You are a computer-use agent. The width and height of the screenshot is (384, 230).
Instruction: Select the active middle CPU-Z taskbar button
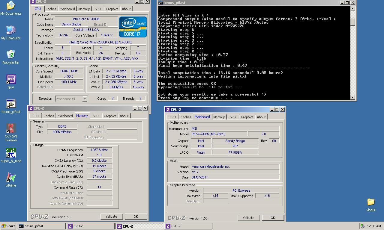[x=139, y=226]
